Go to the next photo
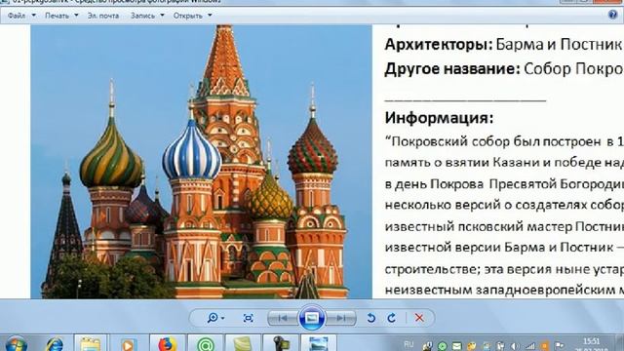 [340, 318]
